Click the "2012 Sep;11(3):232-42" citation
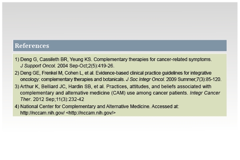Viewport: 240px width, 160px height. [58, 99]
